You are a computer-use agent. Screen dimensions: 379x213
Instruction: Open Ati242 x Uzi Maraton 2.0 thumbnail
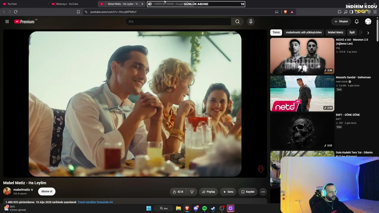coord(302,56)
